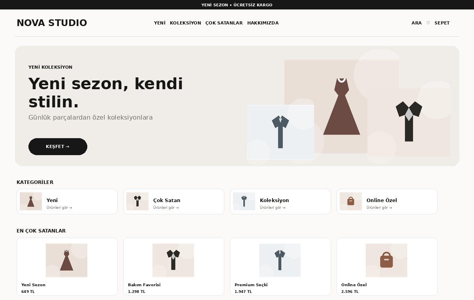Click the bag icon in Online Özel category
This screenshot has height=300, width=474.
(x=351, y=201)
